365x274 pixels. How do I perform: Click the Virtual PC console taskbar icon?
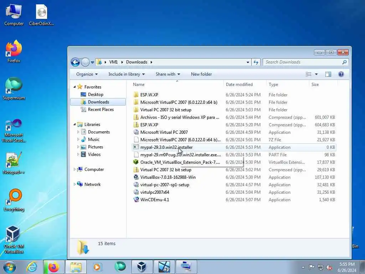tap(186, 267)
